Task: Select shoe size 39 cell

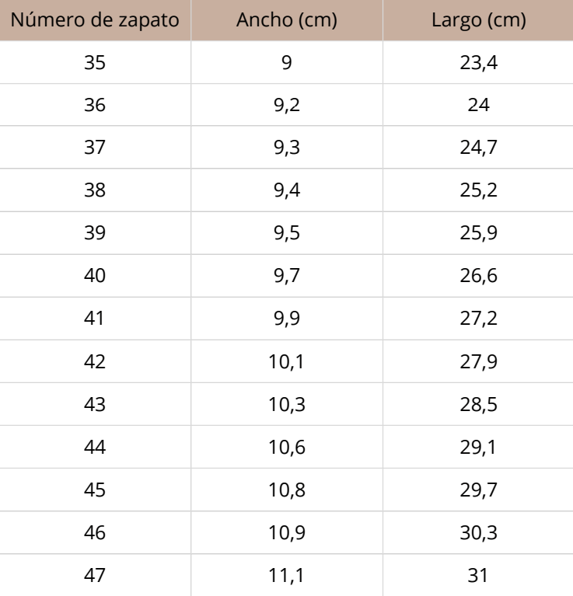Action: pos(95,232)
